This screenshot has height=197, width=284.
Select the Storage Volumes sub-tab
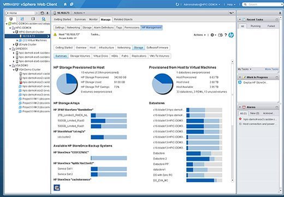[80, 56]
